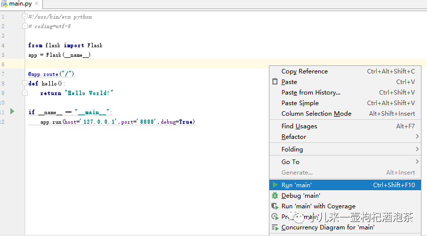The image size is (427, 236).
Task: Select Find Usages menu entry
Action: pos(299,126)
